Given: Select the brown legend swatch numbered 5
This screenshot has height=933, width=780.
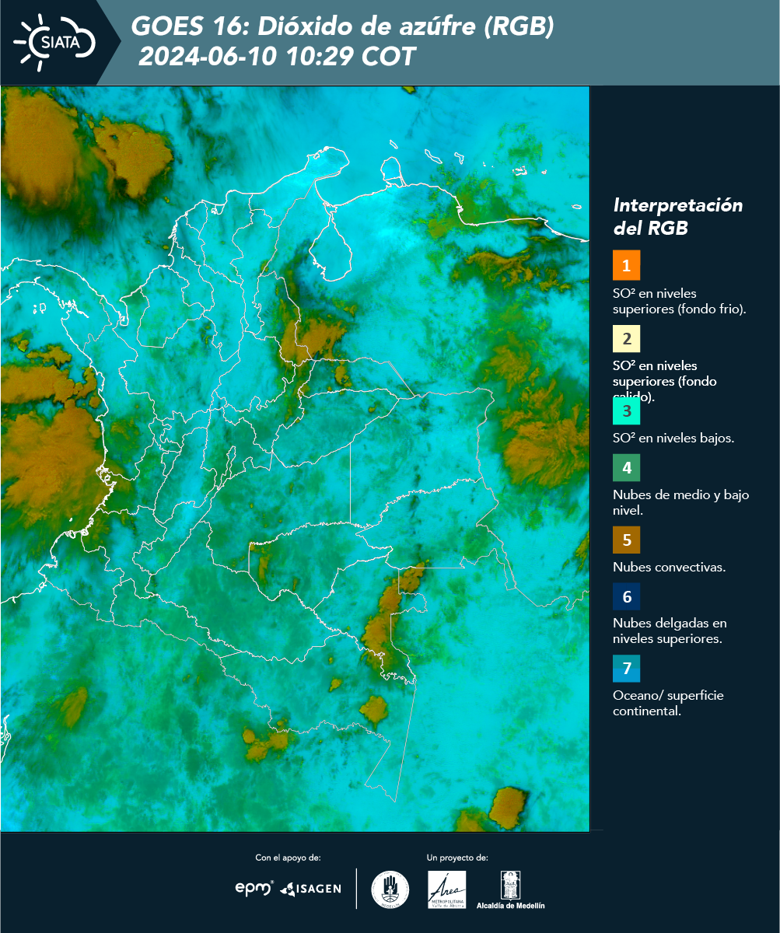Looking at the screenshot, I should click(x=626, y=540).
